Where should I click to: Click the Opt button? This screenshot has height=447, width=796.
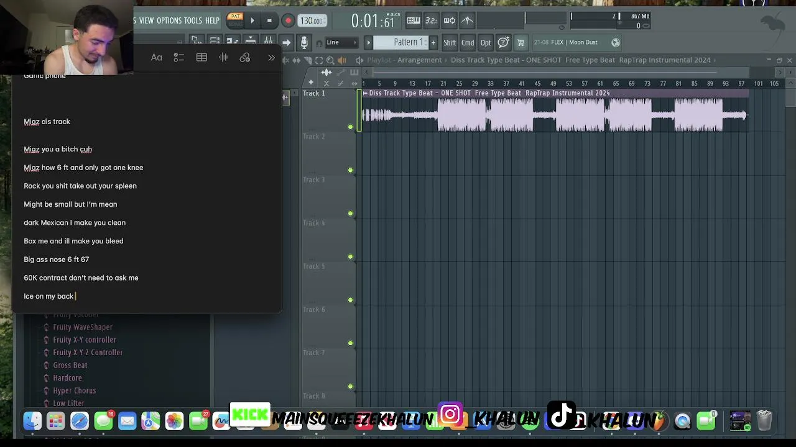486,43
